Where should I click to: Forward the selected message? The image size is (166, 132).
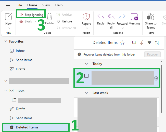(x=122, y=19)
